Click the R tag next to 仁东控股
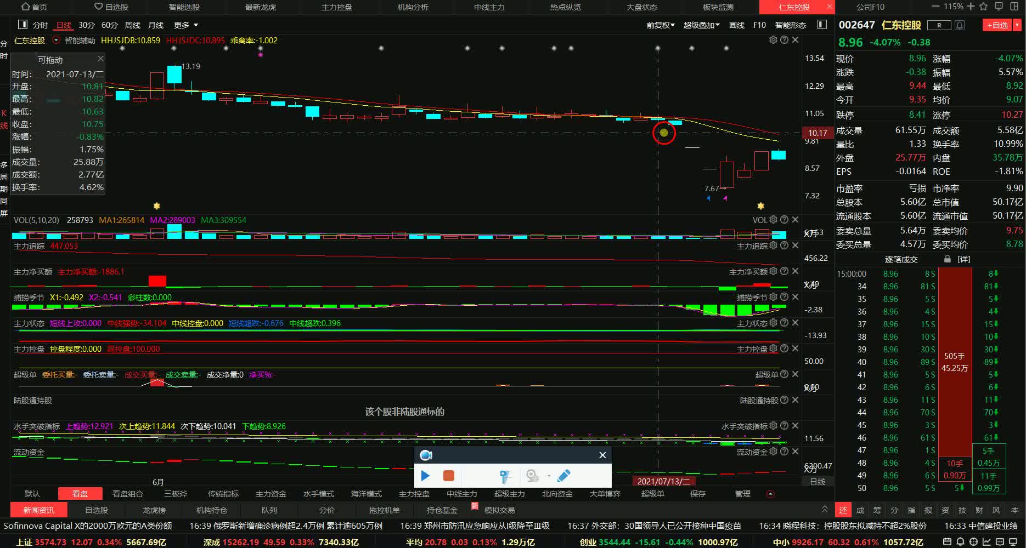Viewport: 1026px width, 548px height. [939, 25]
